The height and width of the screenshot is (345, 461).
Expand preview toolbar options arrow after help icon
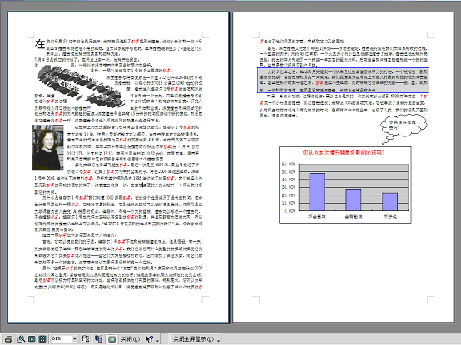point(158,339)
